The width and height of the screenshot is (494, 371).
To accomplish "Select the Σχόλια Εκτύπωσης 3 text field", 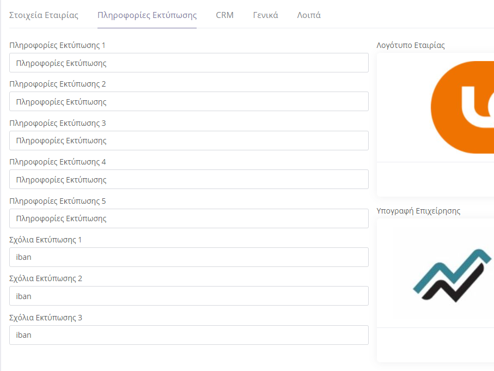I will click(189, 335).
